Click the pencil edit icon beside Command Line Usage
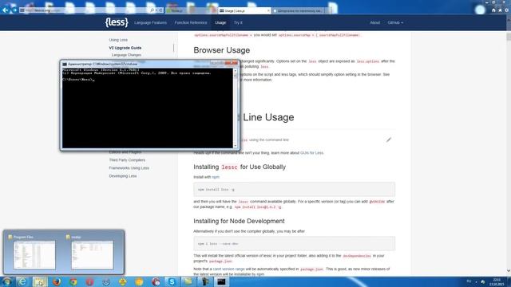Viewport: 511px width, 287px height. 389,140
